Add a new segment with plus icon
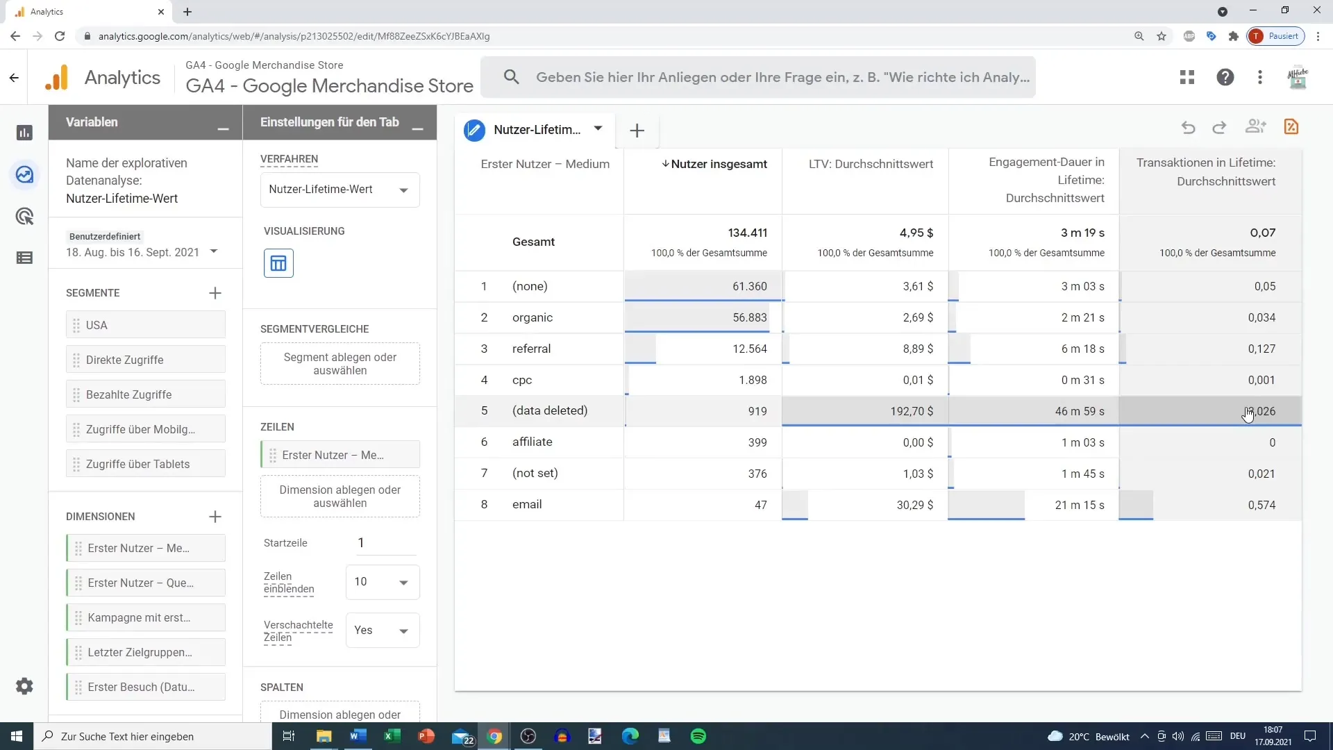Image resolution: width=1333 pixels, height=750 pixels. coord(215,293)
